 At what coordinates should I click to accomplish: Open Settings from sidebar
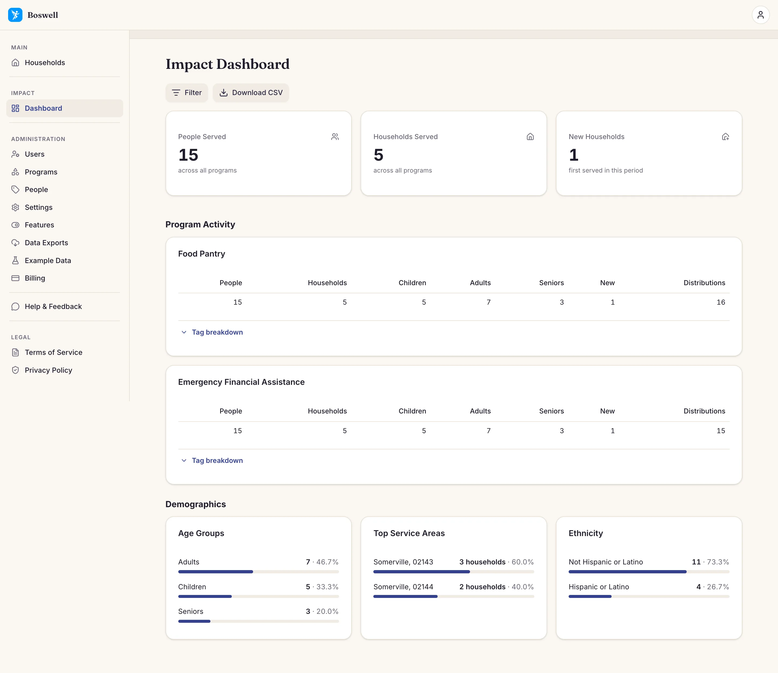click(65, 207)
